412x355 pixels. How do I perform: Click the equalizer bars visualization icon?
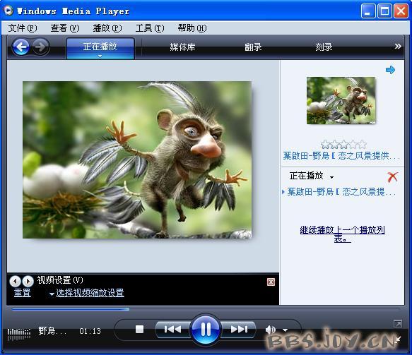19,334
